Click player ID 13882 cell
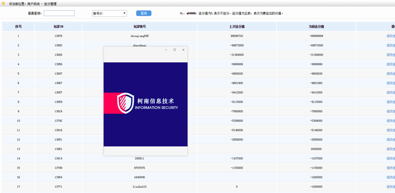 click(x=59, y=45)
